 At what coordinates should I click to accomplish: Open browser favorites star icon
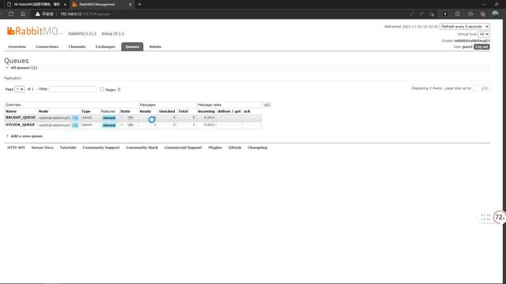click(470, 14)
